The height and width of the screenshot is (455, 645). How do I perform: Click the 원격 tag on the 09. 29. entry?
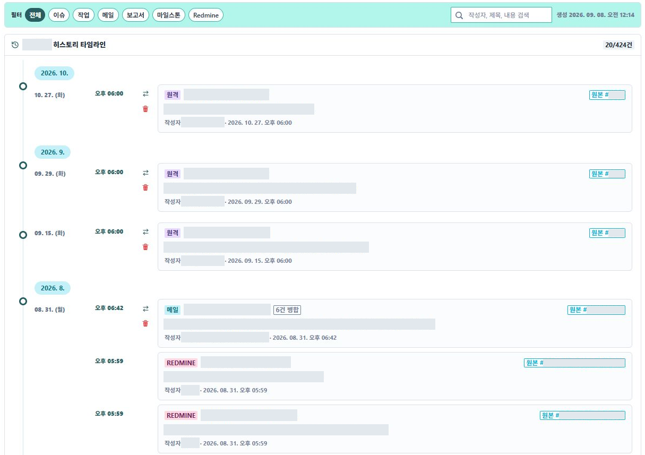(173, 174)
